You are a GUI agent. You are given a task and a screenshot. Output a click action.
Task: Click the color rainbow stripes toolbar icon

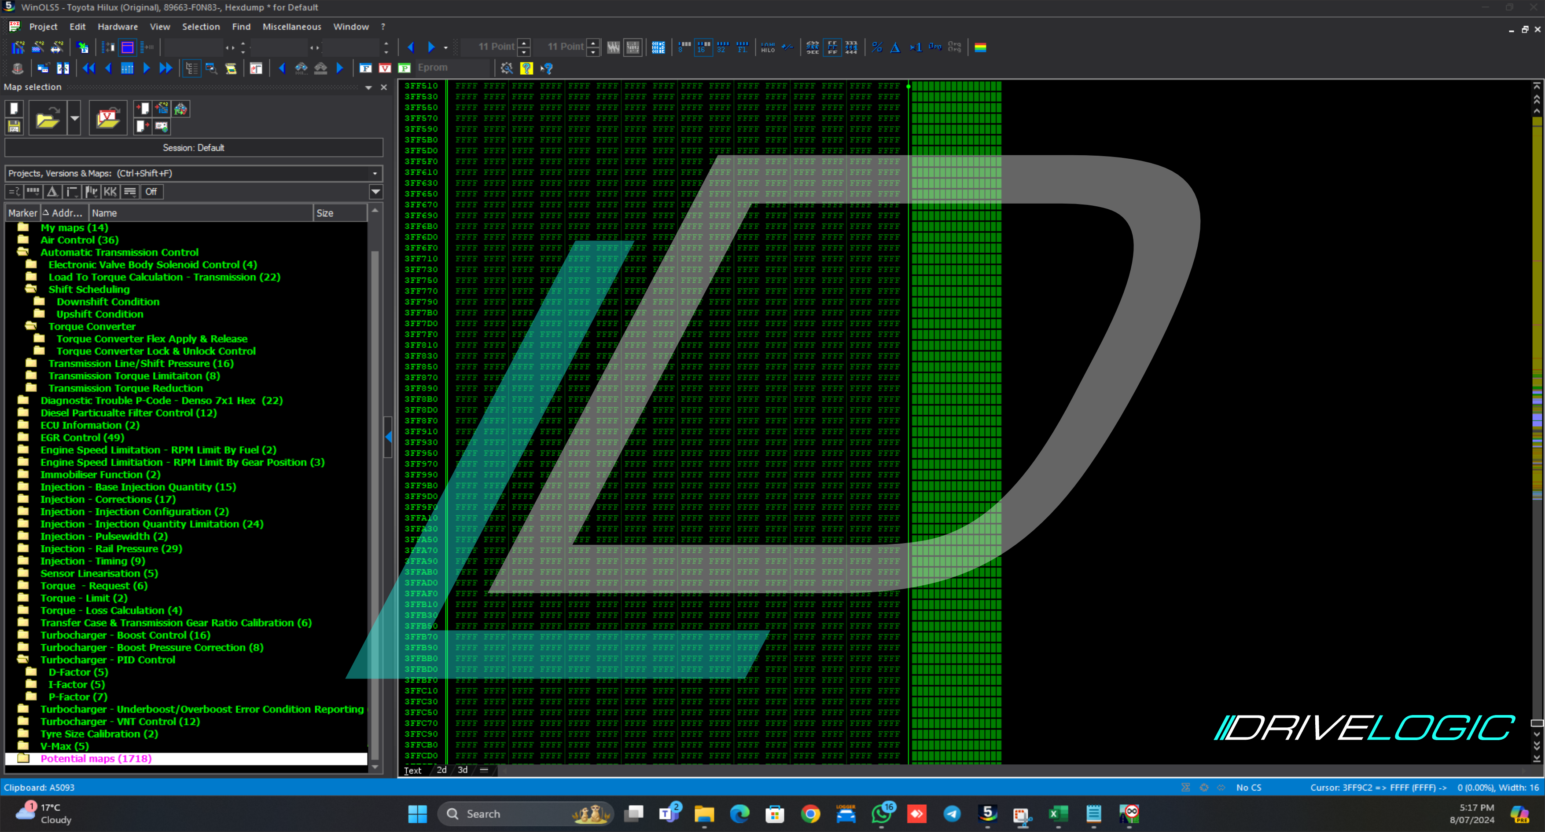coord(981,47)
